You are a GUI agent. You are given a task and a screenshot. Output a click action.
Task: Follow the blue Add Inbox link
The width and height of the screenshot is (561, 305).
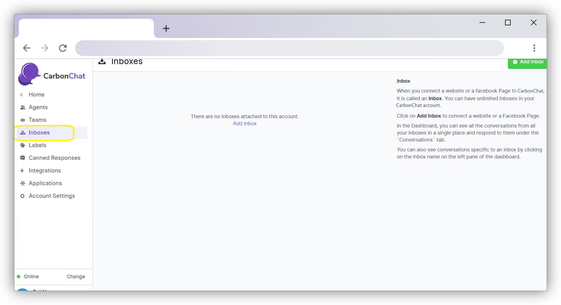[x=245, y=124]
